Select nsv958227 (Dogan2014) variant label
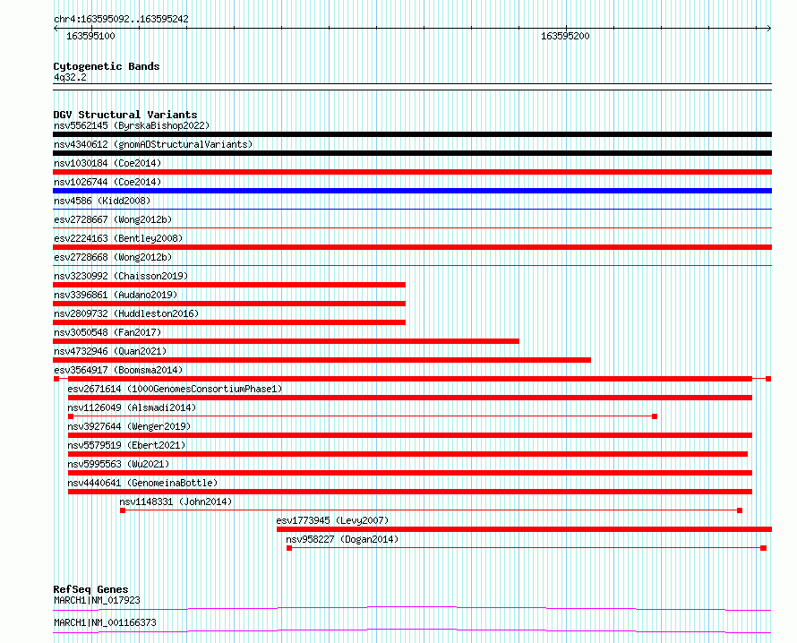Image resolution: width=797 pixels, height=643 pixels. point(342,539)
